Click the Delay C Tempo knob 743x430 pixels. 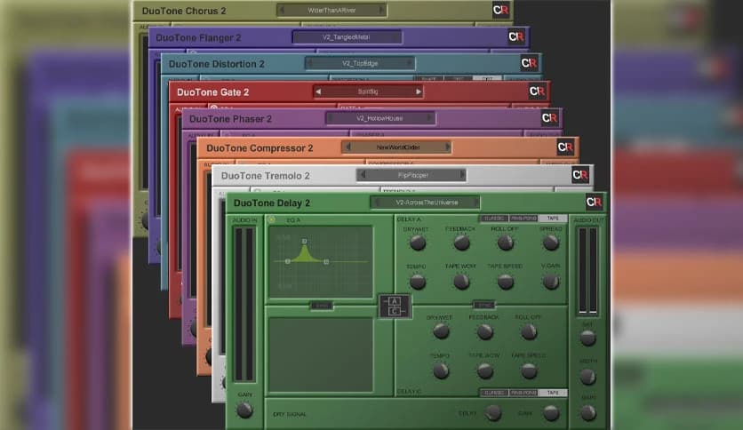coord(441,370)
